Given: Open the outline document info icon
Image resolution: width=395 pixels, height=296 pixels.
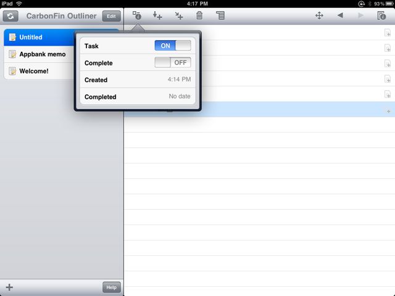Looking at the screenshot, I should [381, 15].
